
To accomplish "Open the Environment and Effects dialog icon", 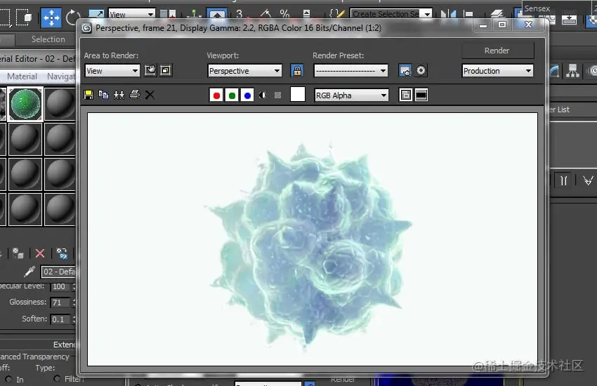I will 421,71.
